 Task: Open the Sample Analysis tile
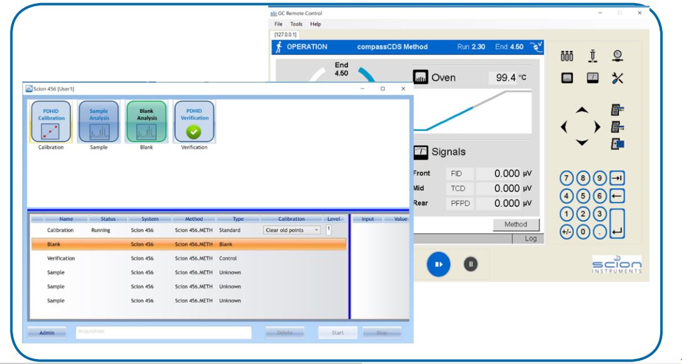pyautogui.click(x=99, y=122)
